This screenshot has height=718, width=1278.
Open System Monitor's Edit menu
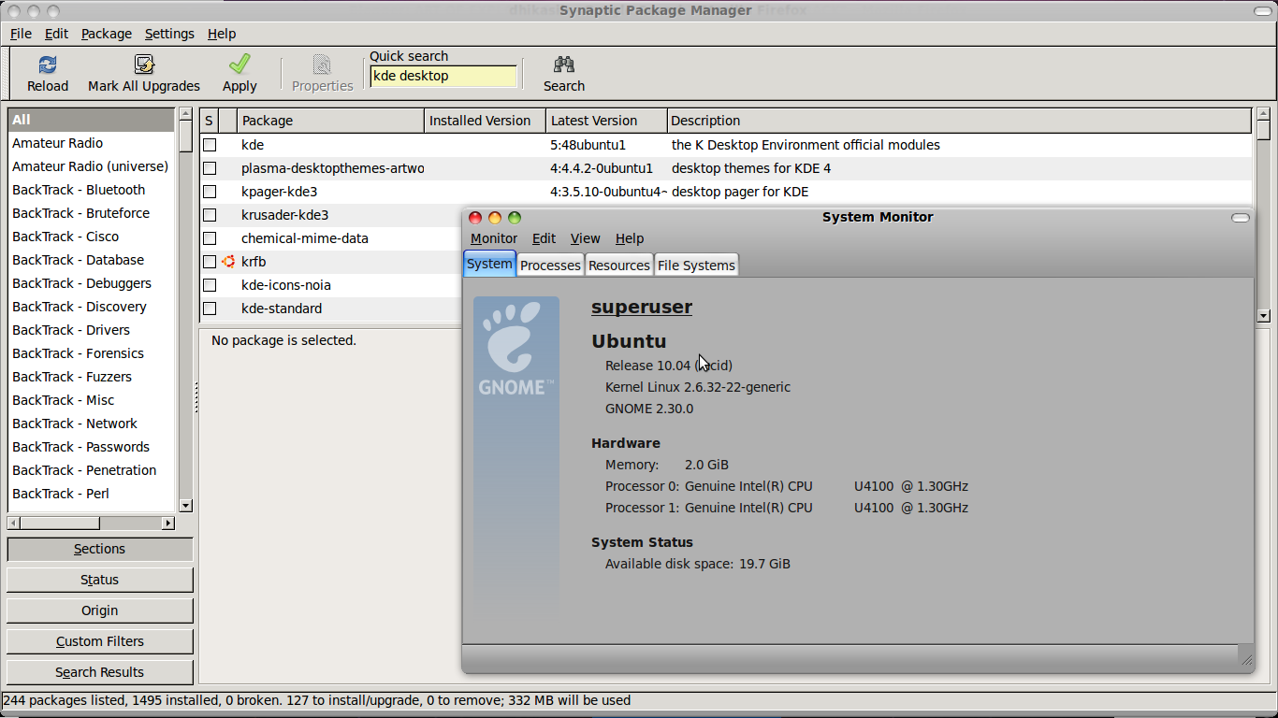point(544,238)
